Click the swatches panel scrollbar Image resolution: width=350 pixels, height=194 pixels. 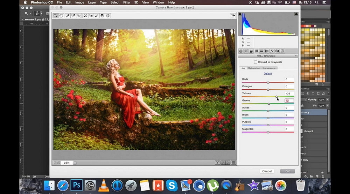coord(328,32)
